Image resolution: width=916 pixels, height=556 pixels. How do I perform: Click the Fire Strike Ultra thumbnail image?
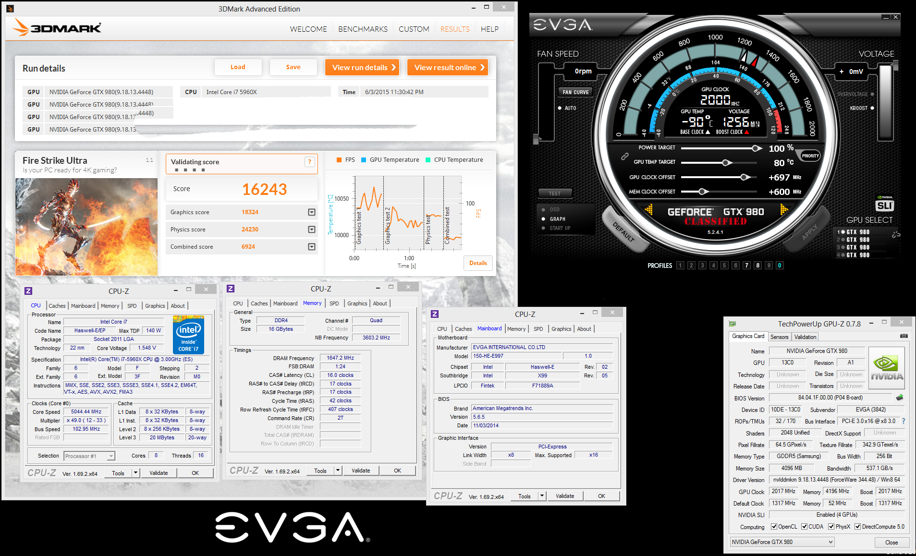[x=86, y=227]
